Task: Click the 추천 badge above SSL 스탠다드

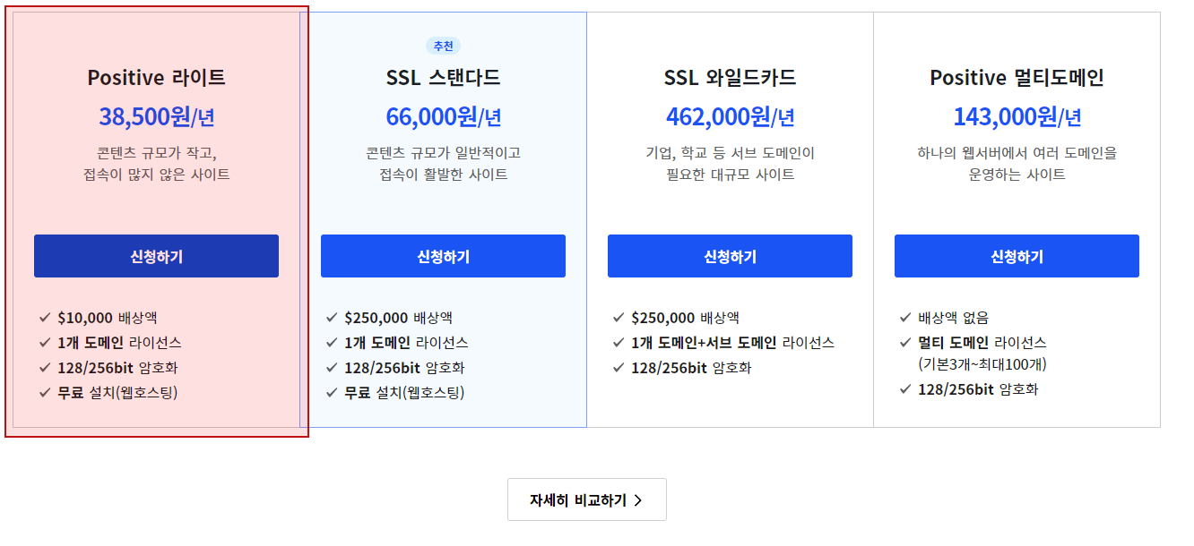Action: tap(443, 46)
